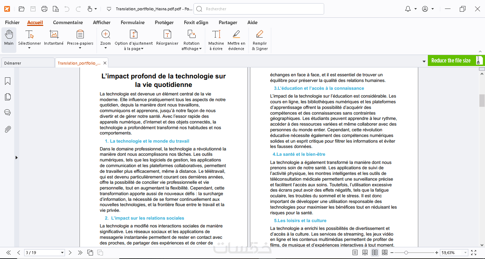Expand the left navigation panel arrow
This screenshot has width=485, height=259.
click(16, 157)
